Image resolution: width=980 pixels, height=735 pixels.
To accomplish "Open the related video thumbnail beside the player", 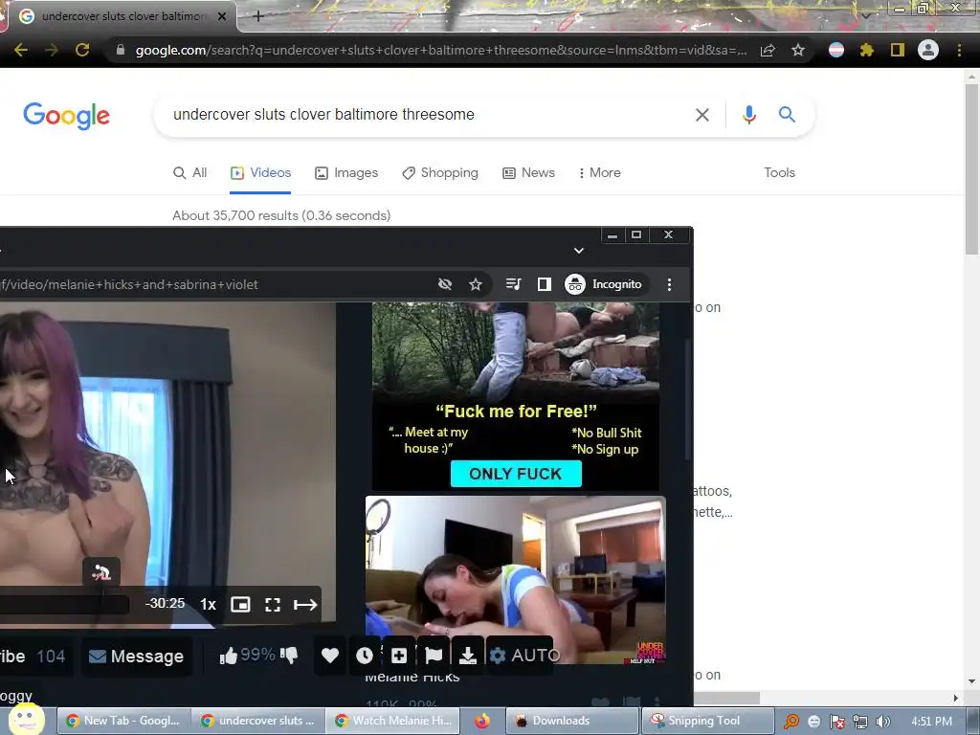I will (516, 580).
